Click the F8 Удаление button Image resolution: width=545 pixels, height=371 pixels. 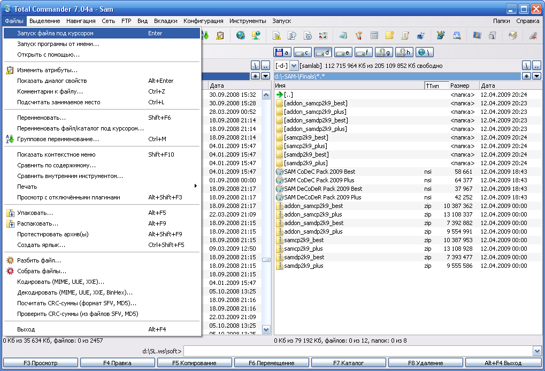click(425, 363)
